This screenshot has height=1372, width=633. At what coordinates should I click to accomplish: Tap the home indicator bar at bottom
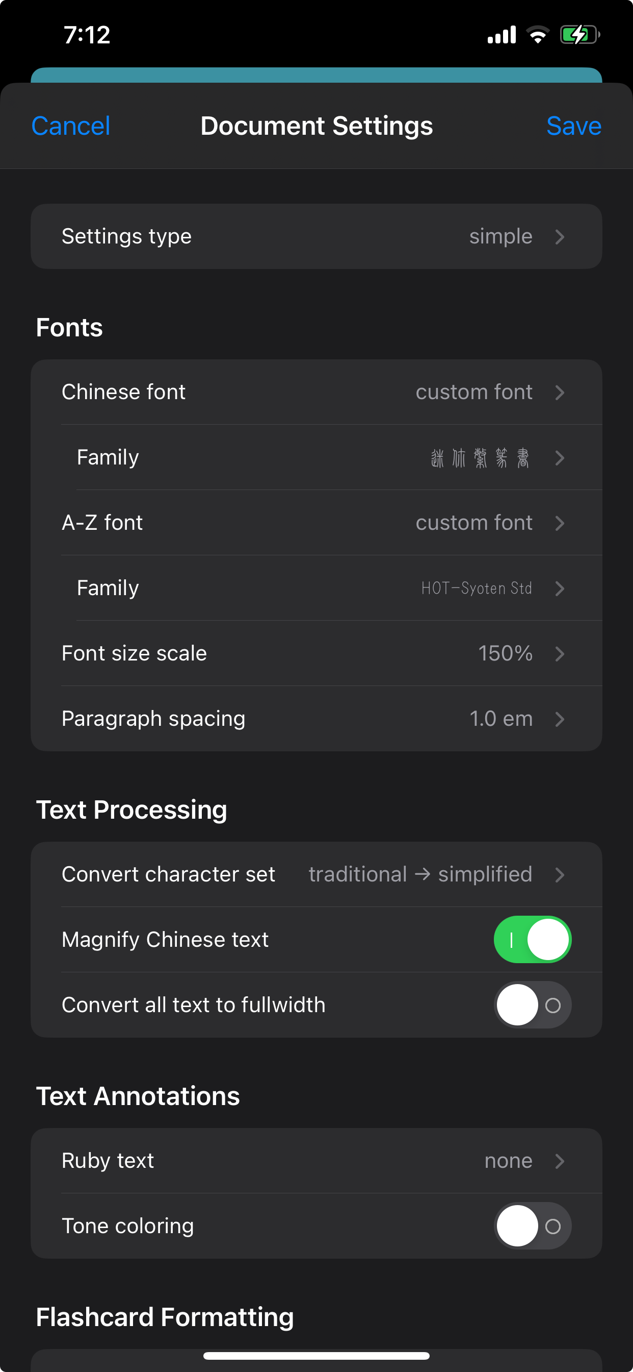pyautogui.click(x=316, y=1356)
